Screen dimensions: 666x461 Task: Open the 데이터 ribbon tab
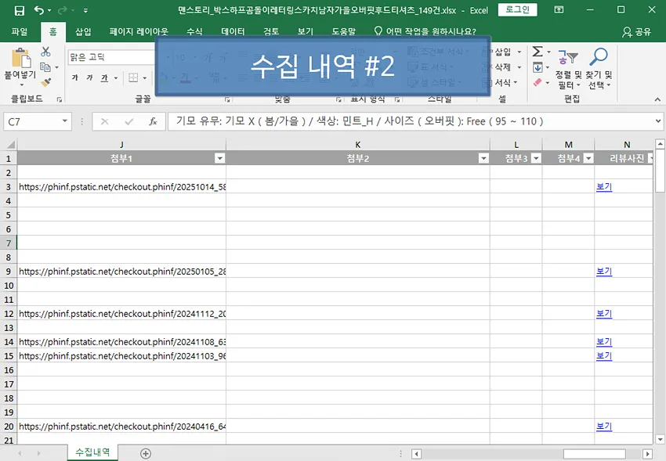coord(234,31)
